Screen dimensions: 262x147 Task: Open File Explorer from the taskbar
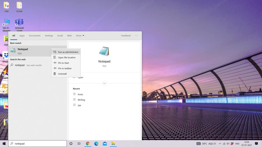pyautogui.click(x=113, y=143)
